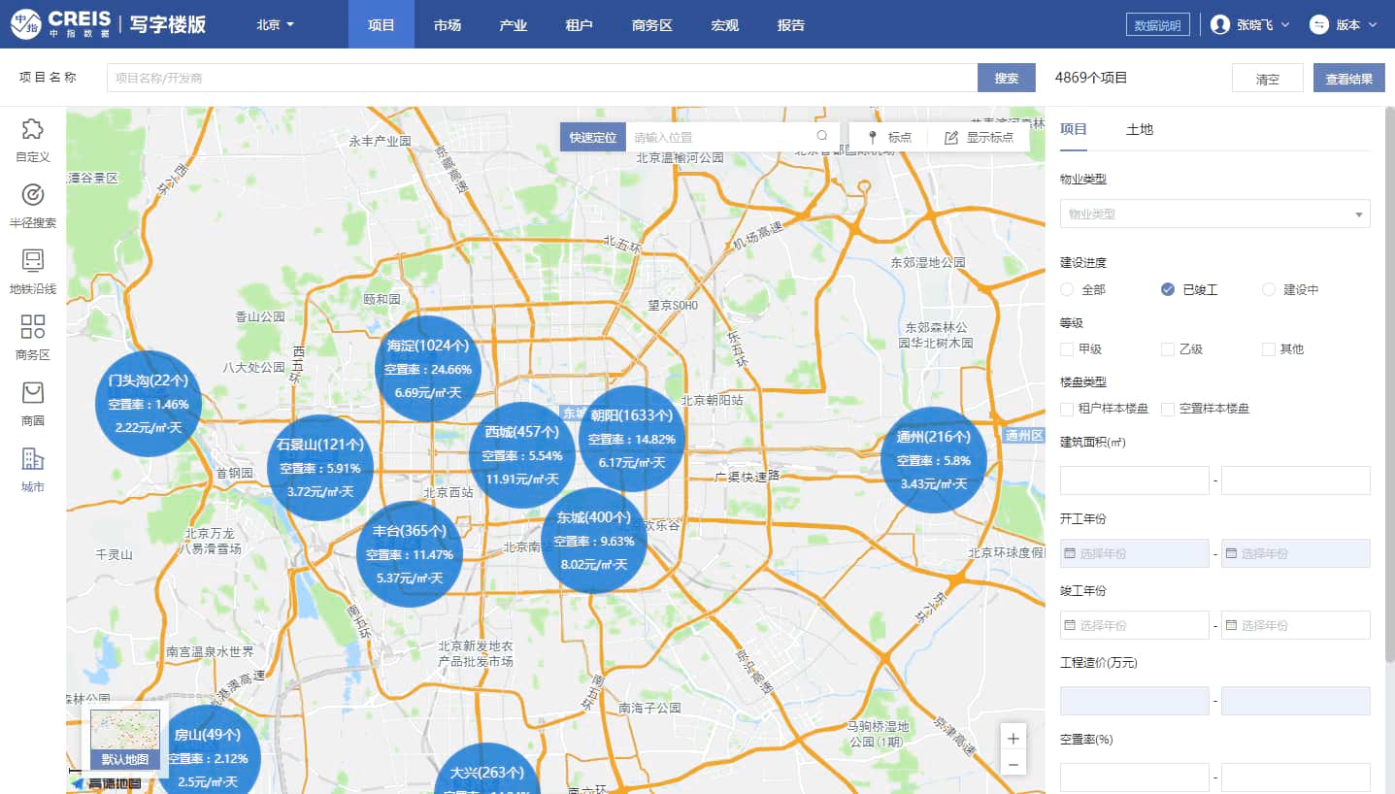Zoom out the map with minus
The width and height of the screenshot is (1395, 794).
(x=1013, y=765)
